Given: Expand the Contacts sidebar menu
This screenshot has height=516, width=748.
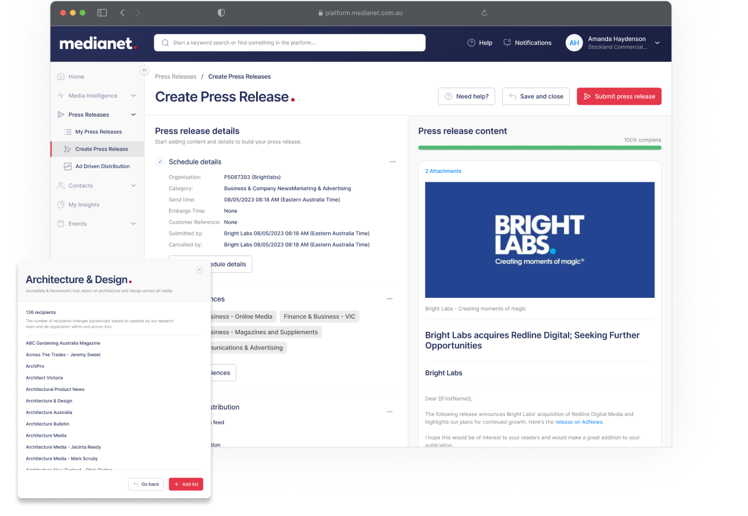Looking at the screenshot, I should 133,186.
